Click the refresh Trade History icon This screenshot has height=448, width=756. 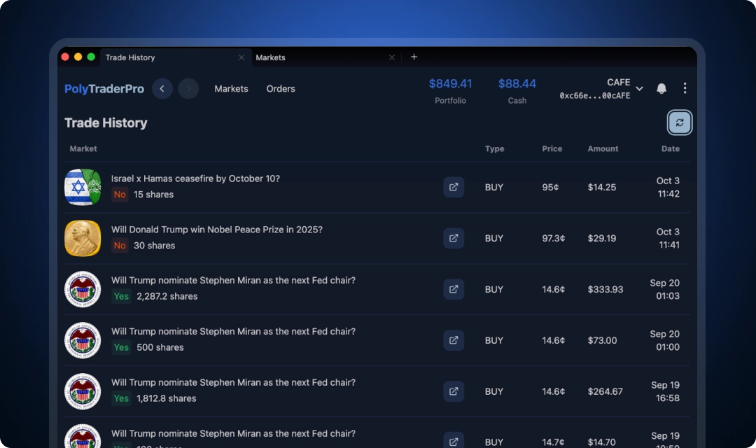[679, 122]
